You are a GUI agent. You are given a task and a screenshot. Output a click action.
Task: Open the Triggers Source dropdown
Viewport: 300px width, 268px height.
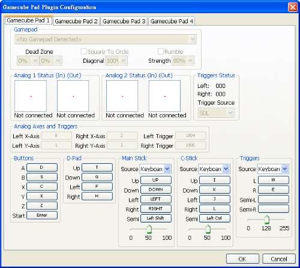pos(273,169)
